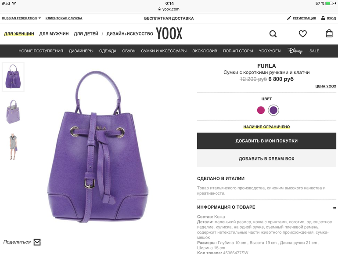Open the Disney logo section
This screenshot has width=338, height=254.
(x=295, y=51)
